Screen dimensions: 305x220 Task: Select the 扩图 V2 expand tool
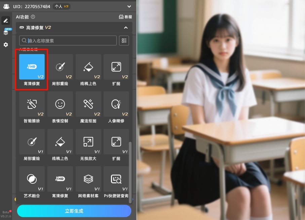116,67
